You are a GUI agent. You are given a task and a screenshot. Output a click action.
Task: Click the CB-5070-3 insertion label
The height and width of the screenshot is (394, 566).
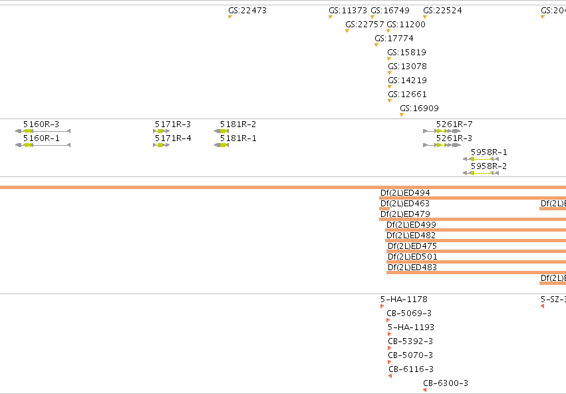[x=410, y=355]
